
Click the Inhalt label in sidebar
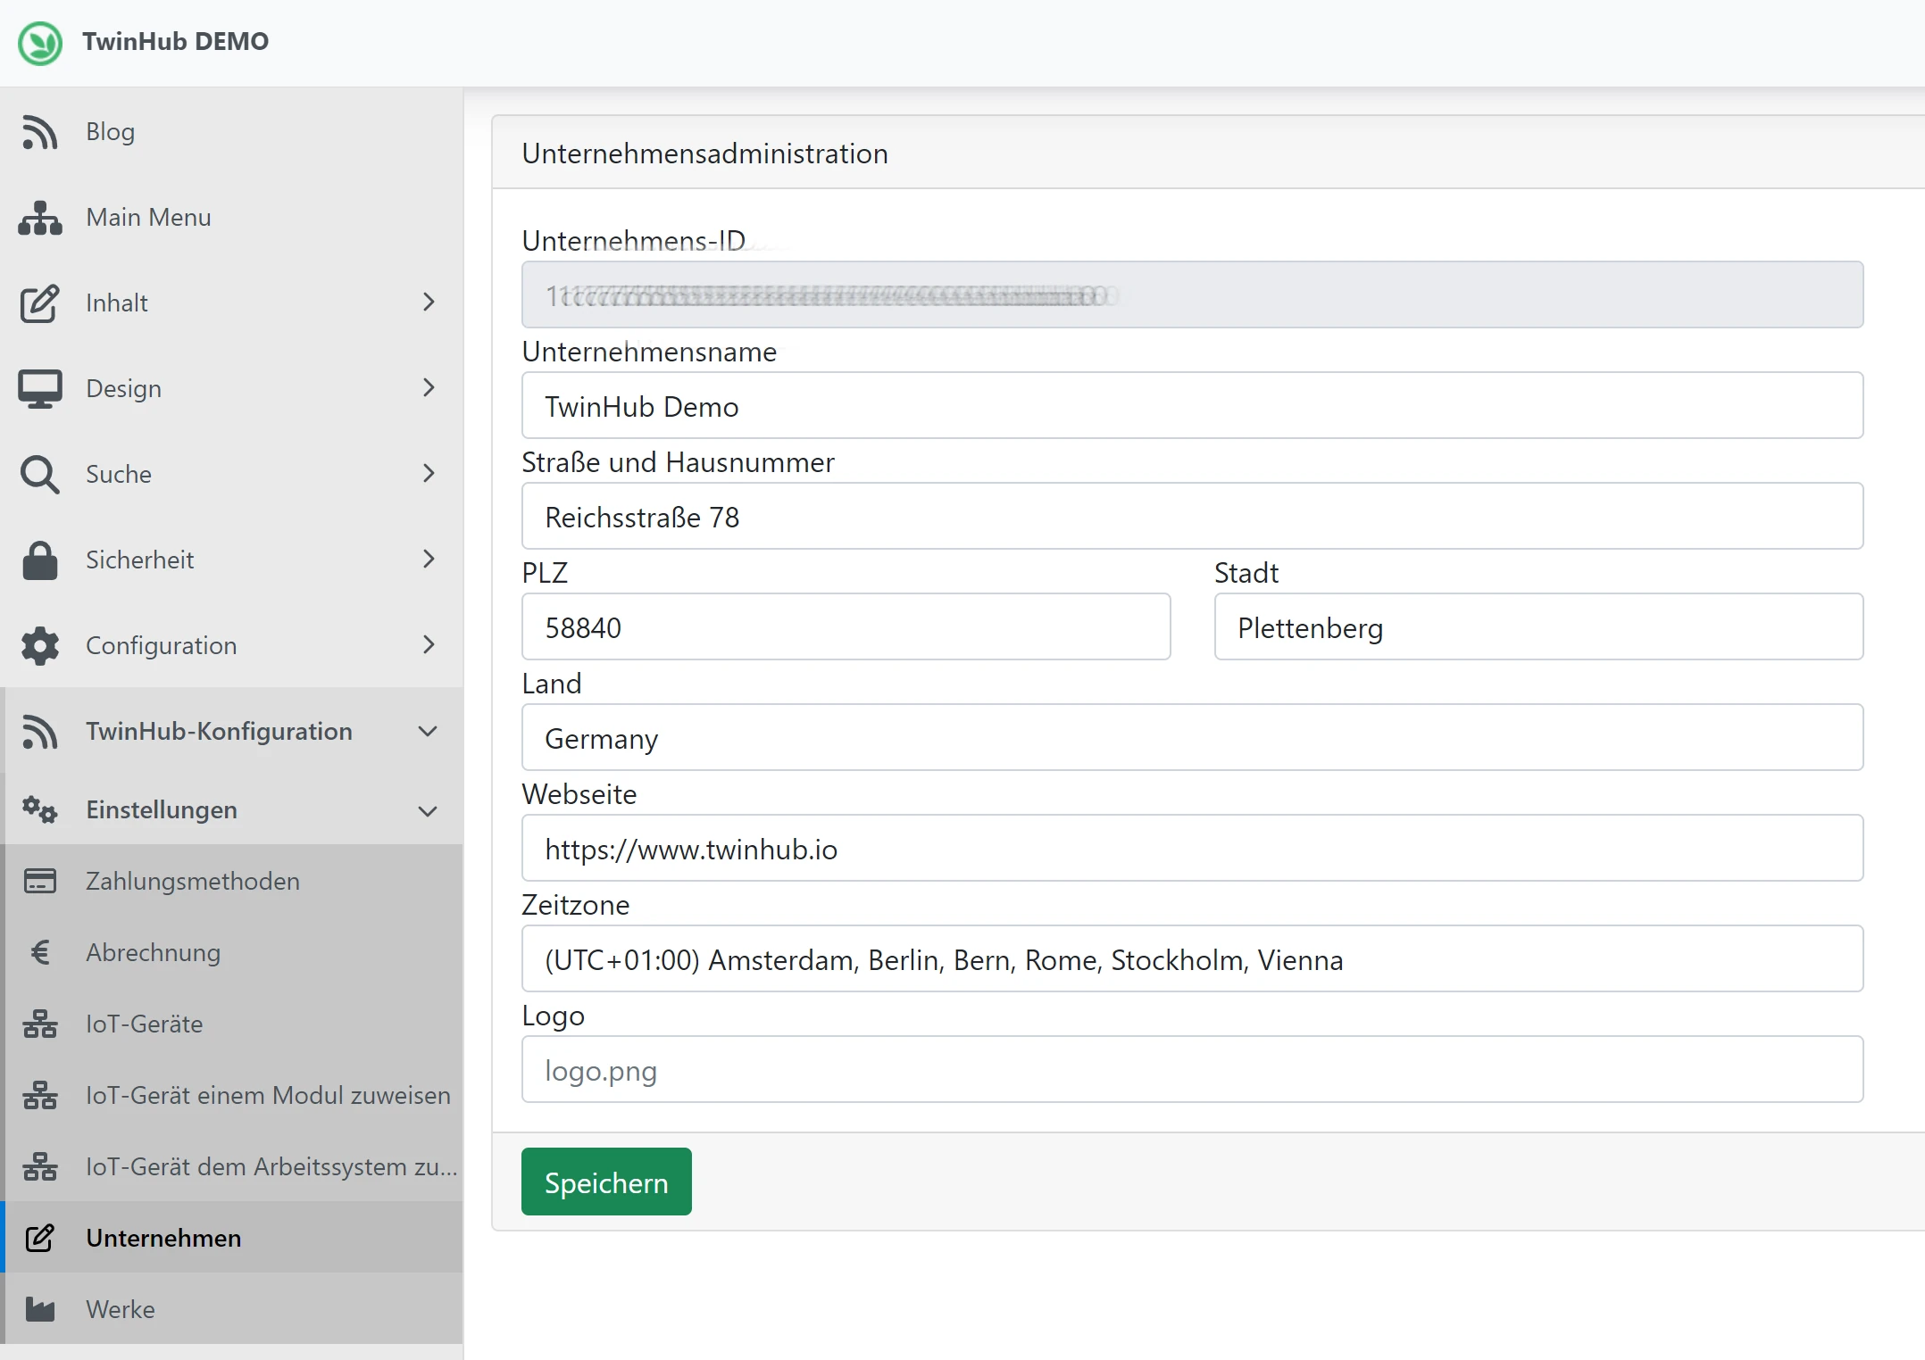(x=117, y=303)
